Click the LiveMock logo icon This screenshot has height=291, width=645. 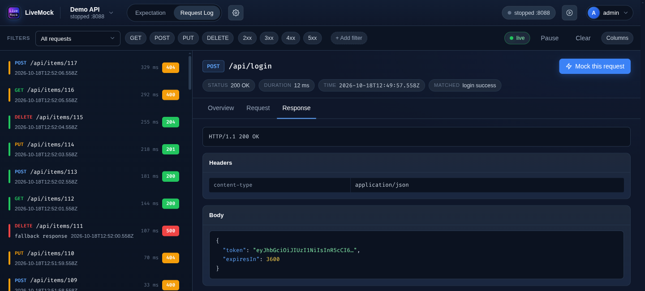[14, 13]
